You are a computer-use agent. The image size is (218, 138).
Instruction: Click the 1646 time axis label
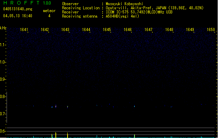(128, 30)
